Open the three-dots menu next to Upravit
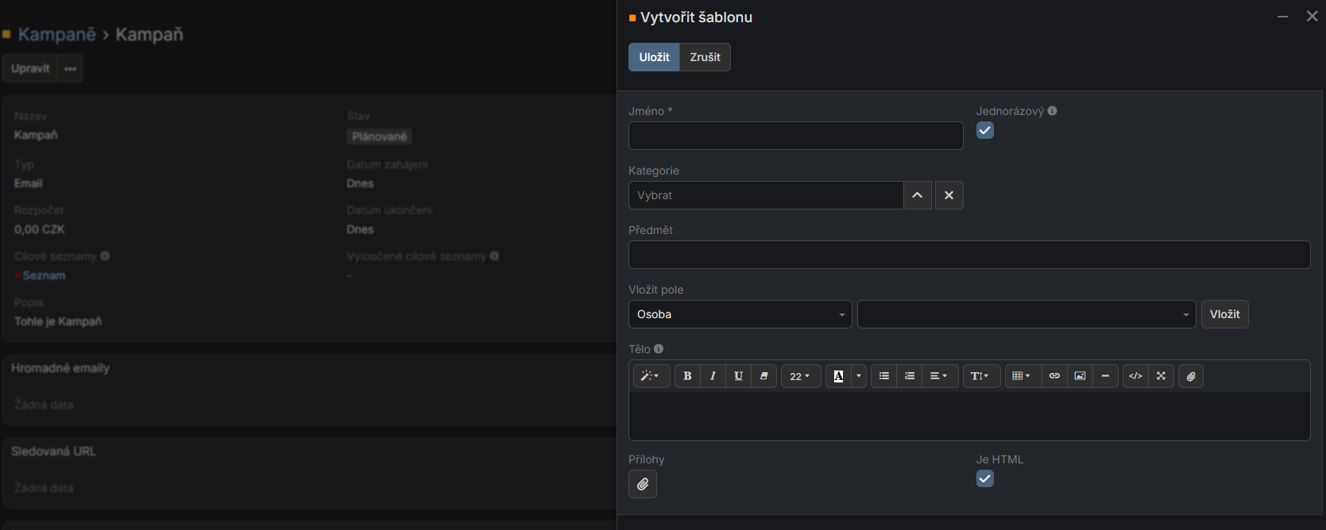Screen dimensions: 1326x530 (71, 69)
